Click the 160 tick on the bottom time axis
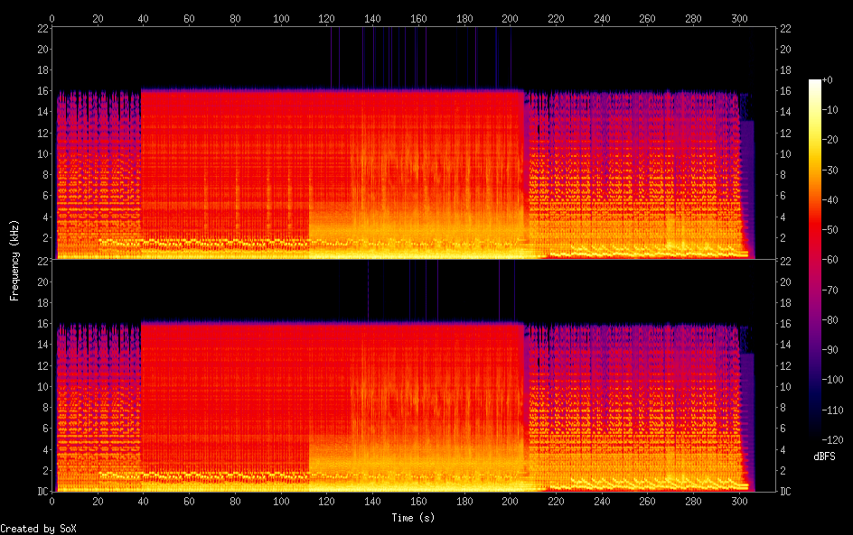Image resolution: width=853 pixels, height=535 pixels. click(x=418, y=501)
